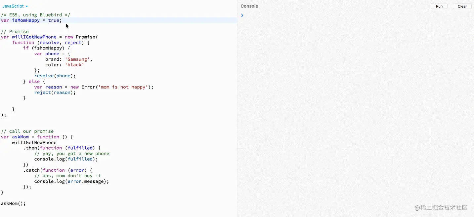Click the '.catch(function (error) {' line
Viewport: 474px width, 217px height.
[58, 170]
